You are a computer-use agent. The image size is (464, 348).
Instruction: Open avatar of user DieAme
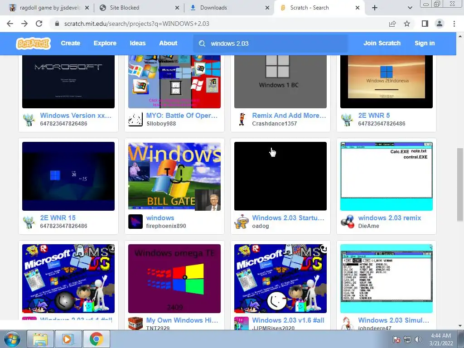[348, 222]
